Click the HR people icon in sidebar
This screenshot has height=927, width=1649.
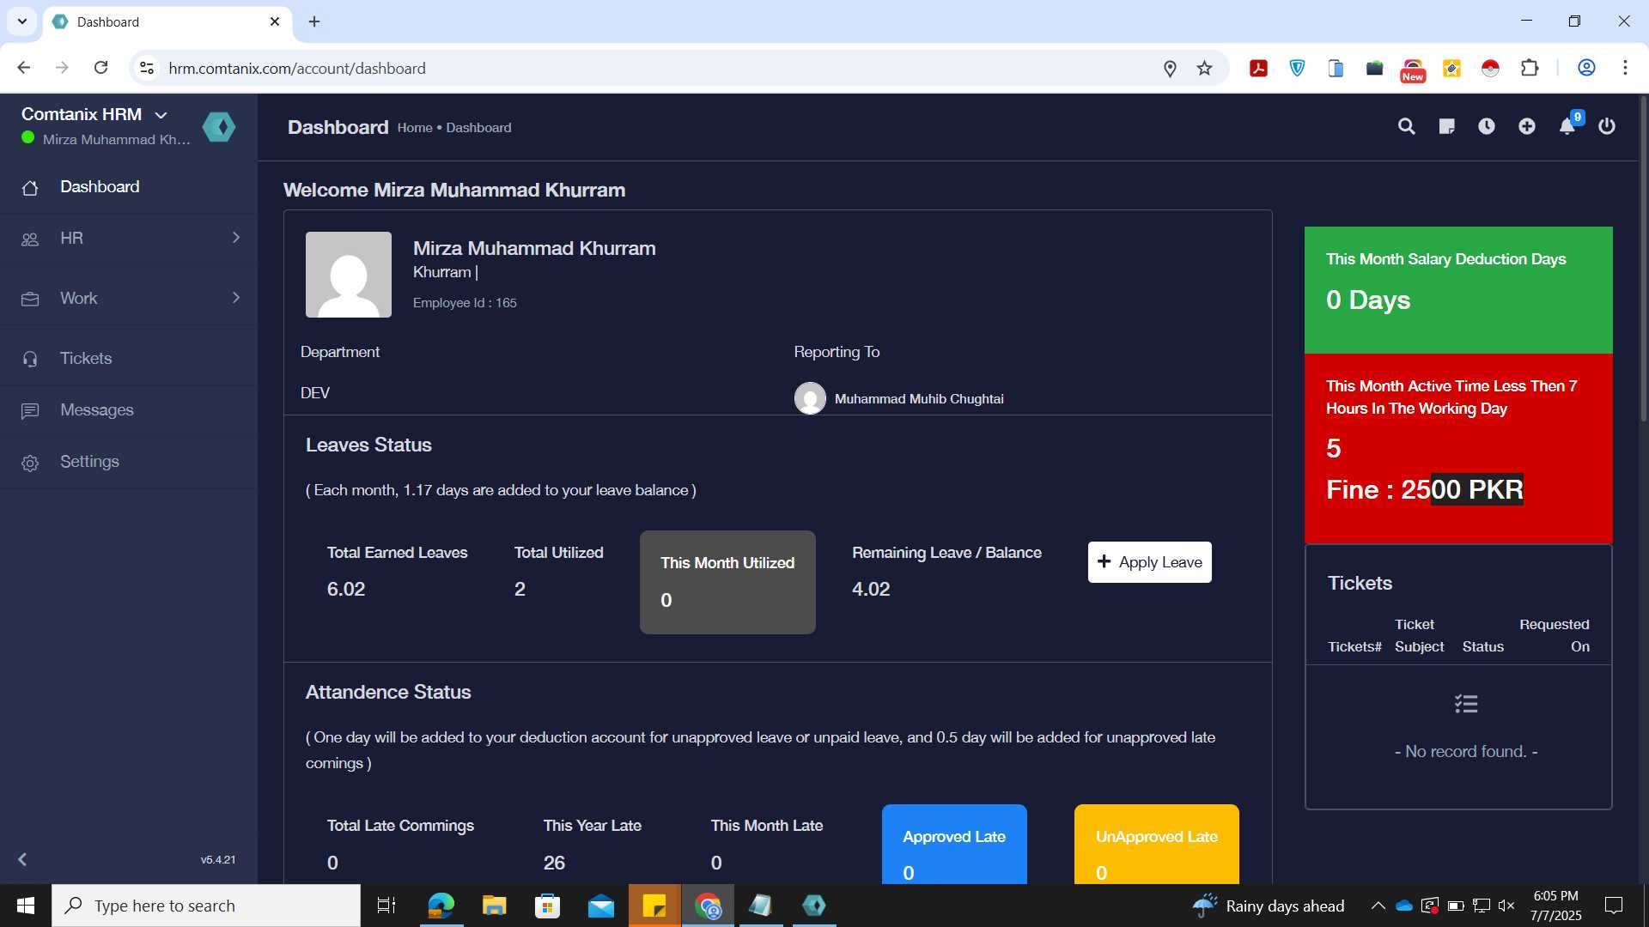coord(30,239)
